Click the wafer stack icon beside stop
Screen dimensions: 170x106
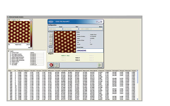pyautogui.click(x=56, y=65)
